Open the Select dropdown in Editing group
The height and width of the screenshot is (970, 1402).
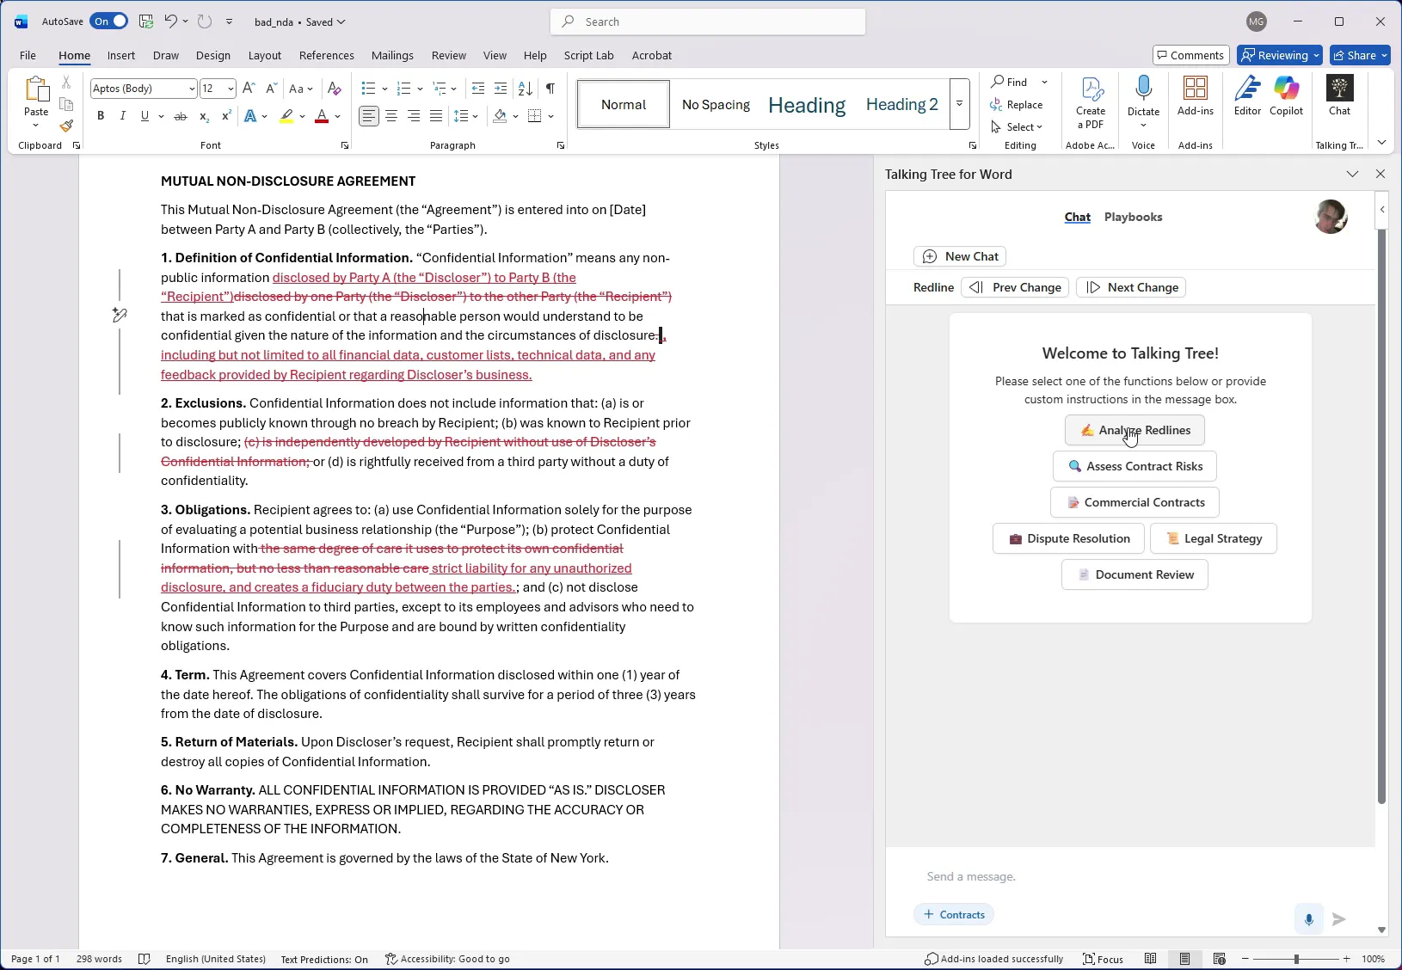tap(1017, 127)
